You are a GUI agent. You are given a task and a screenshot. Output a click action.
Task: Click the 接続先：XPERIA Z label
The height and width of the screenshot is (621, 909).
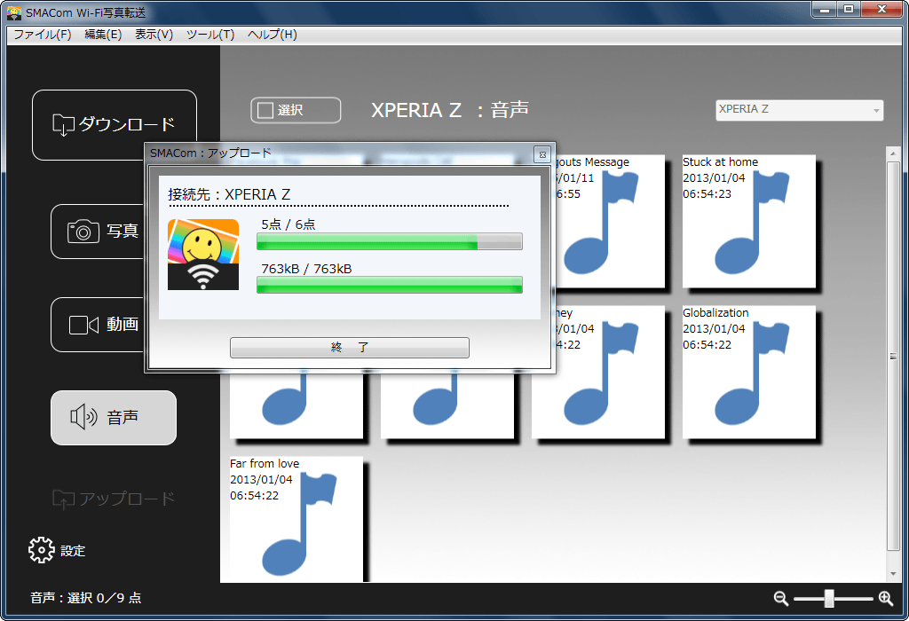tap(229, 194)
